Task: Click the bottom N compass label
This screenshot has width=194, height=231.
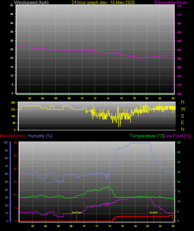Action: click(x=183, y=129)
